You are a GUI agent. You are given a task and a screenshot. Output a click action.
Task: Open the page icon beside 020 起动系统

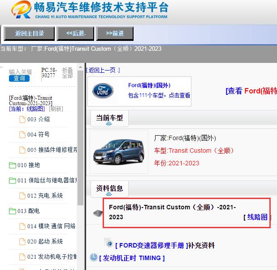click(22, 242)
